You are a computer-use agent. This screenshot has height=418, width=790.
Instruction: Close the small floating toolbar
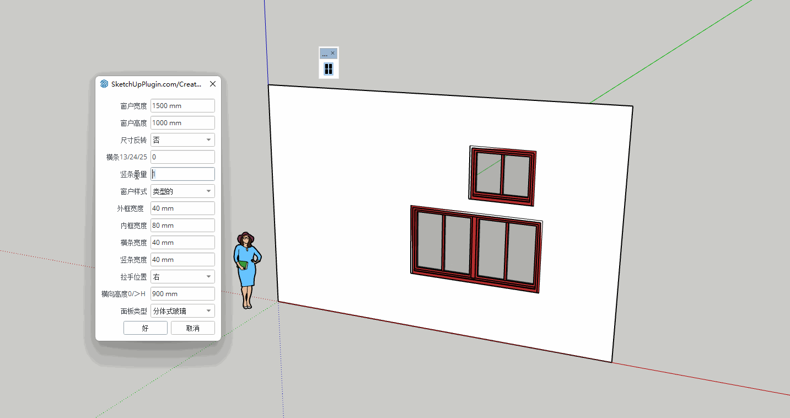point(332,53)
